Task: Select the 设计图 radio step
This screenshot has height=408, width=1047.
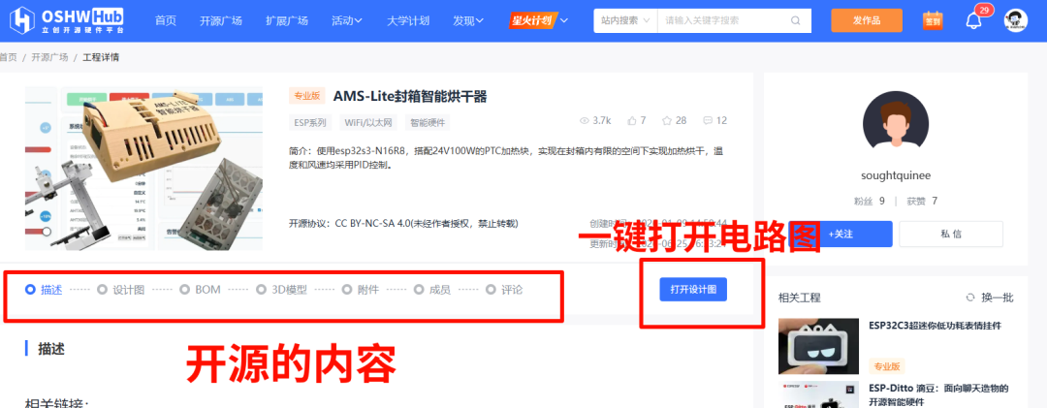Action: [121, 290]
